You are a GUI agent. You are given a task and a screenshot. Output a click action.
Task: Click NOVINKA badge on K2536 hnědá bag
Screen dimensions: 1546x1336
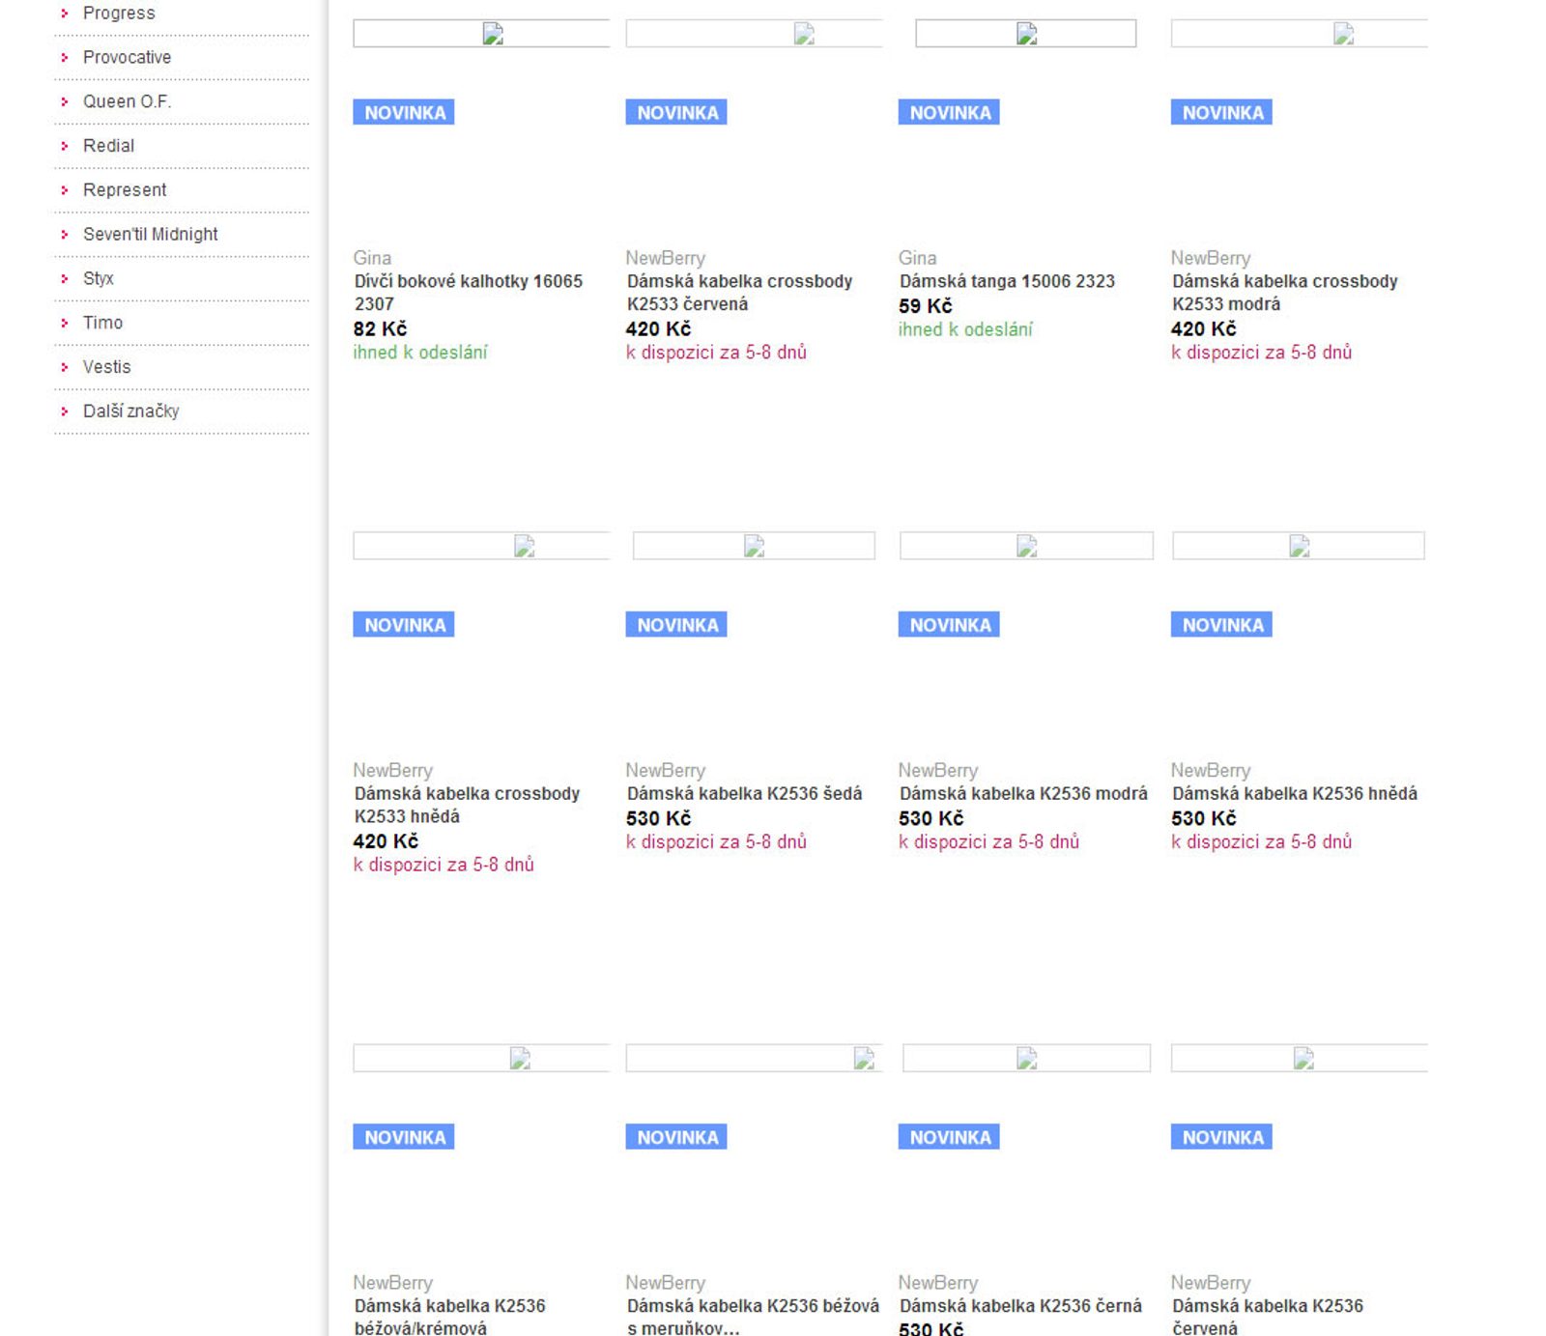click(x=1221, y=625)
